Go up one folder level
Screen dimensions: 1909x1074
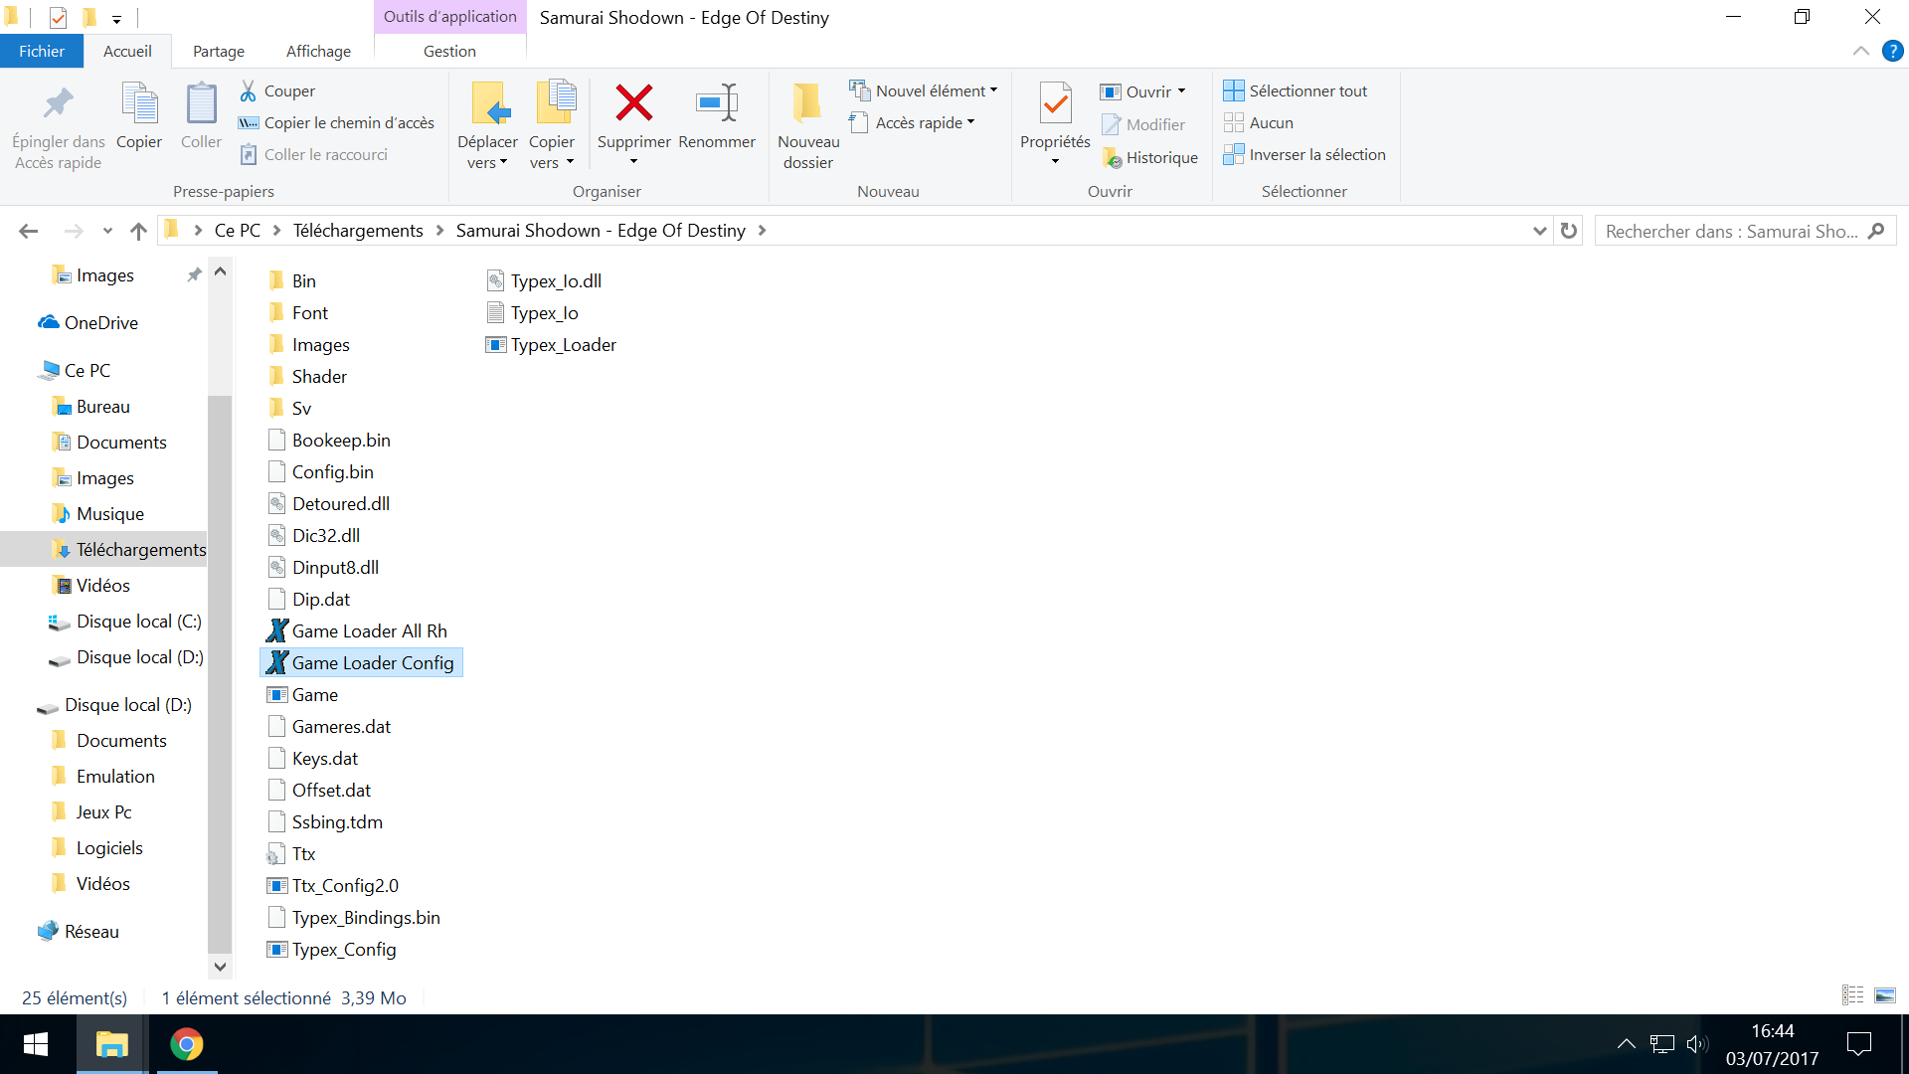pyautogui.click(x=138, y=231)
